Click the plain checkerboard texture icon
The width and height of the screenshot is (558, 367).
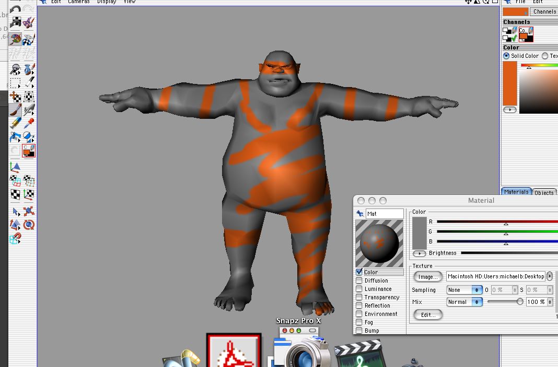(x=15, y=194)
